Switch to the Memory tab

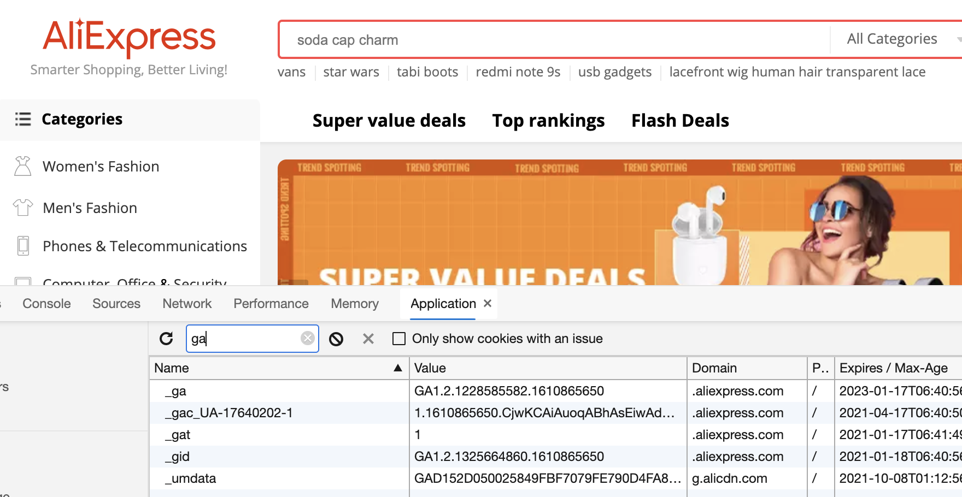pos(355,304)
